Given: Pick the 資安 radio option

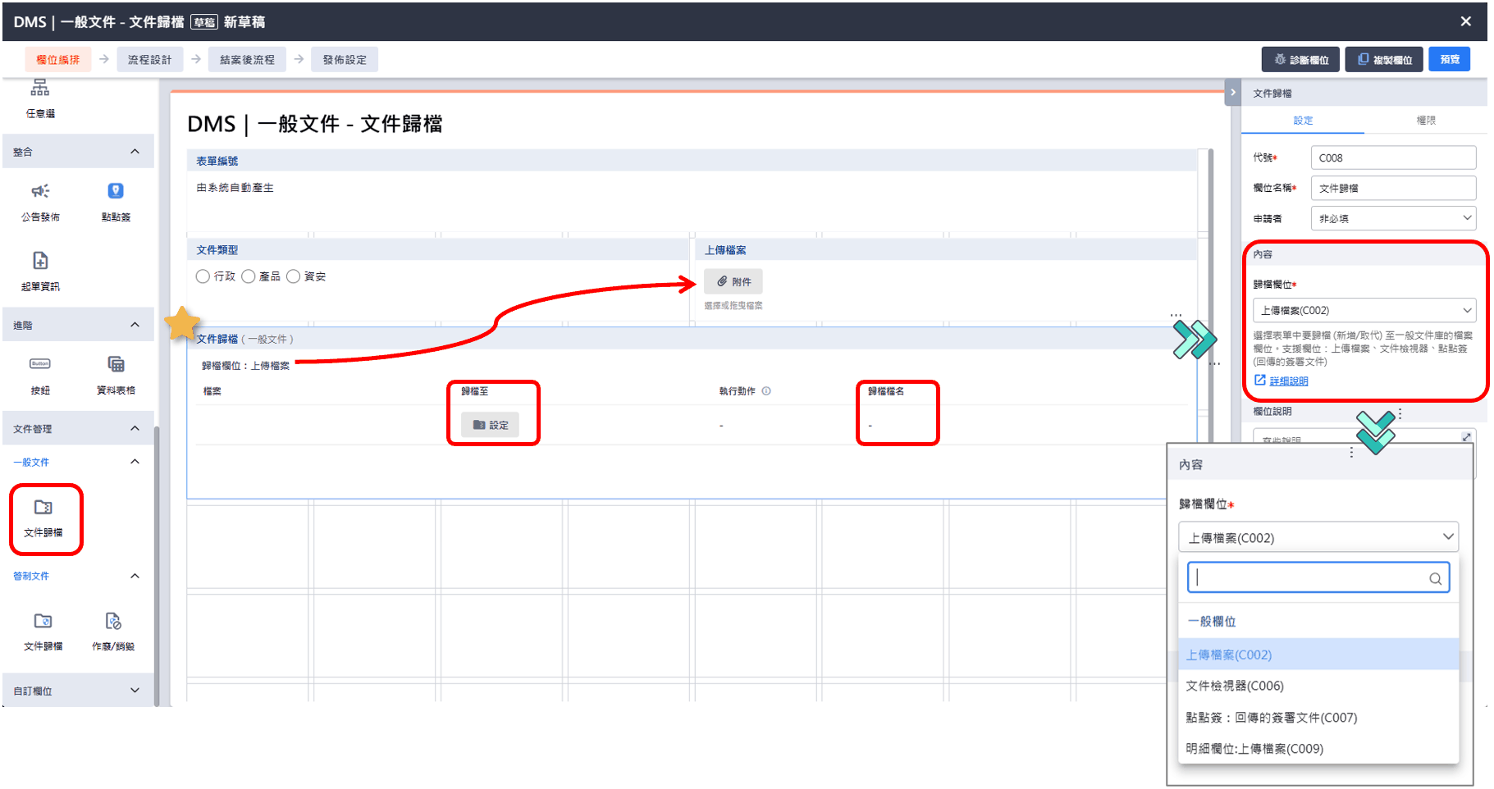Looking at the screenshot, I should 294,276.
